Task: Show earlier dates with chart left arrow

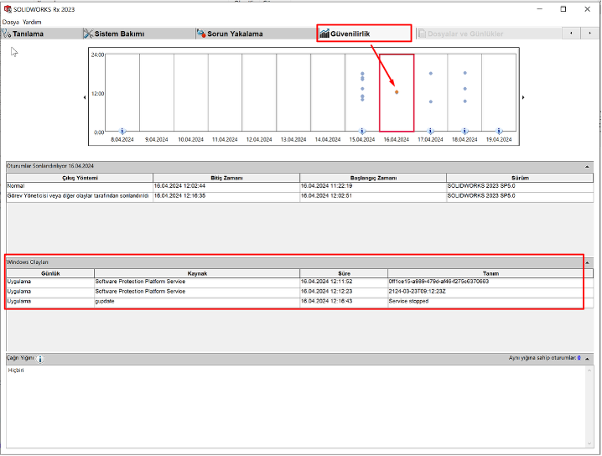Action: click(85, 97)
